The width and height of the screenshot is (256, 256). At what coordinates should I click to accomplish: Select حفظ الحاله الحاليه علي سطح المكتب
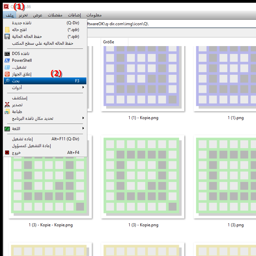[45, 43]
